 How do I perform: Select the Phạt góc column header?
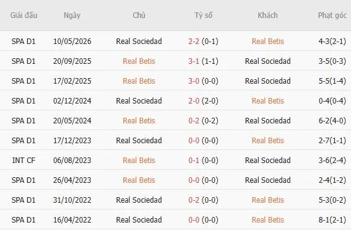pyautogui.click(x=332, y=15)
